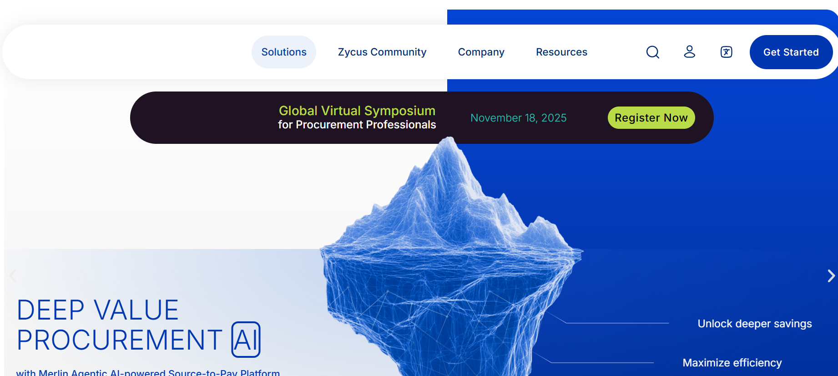
Task: Open the user account icon
Action: coord(689,52)
